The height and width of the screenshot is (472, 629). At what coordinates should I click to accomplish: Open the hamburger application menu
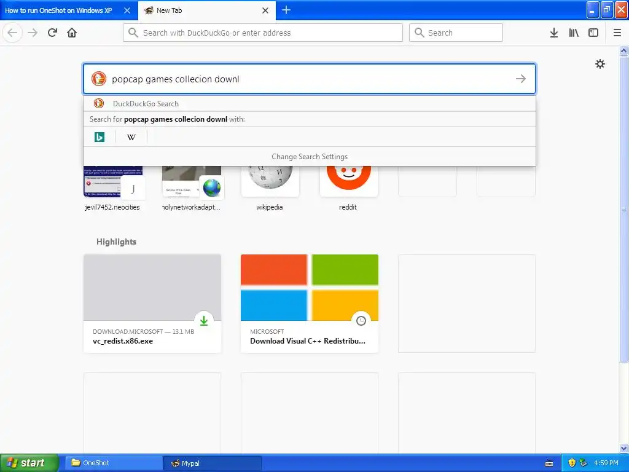[617, 33]
